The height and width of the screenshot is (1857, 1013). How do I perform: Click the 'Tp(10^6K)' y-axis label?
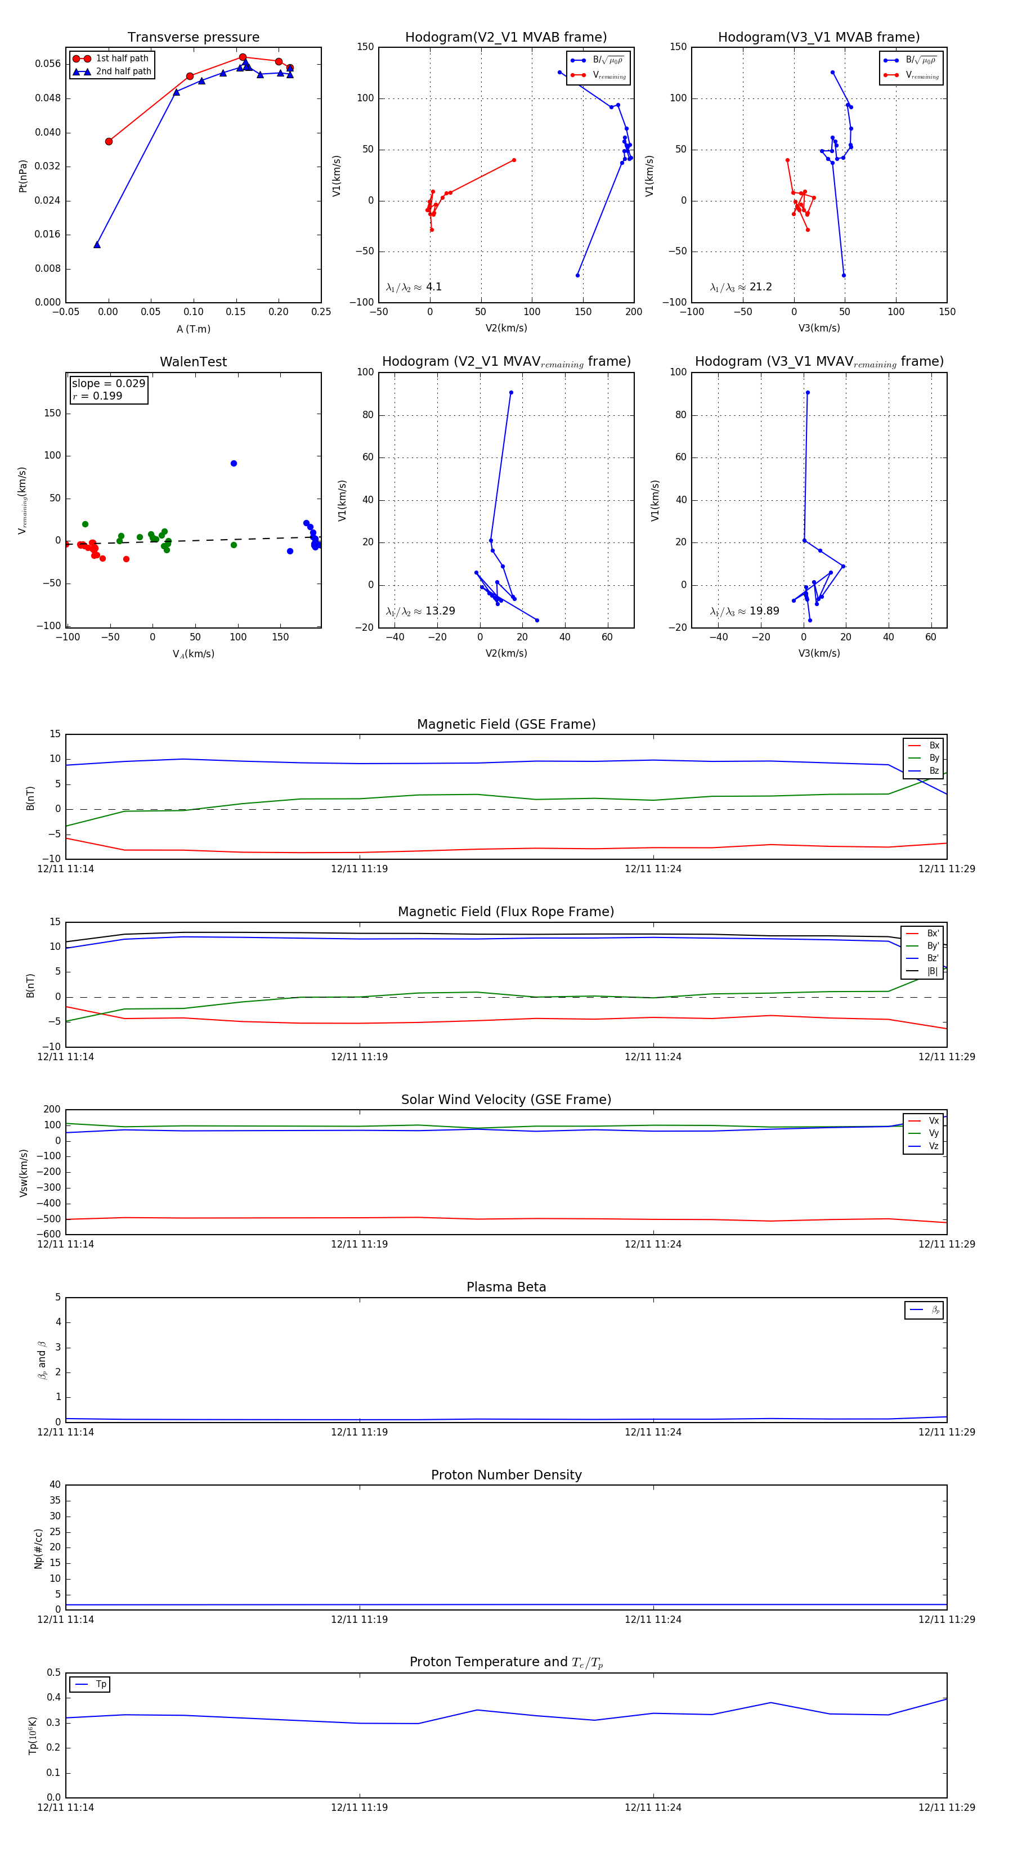[33, 1735]
